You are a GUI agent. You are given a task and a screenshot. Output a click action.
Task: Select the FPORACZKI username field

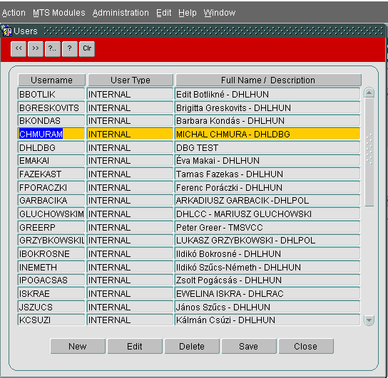[x=51, y=188]
